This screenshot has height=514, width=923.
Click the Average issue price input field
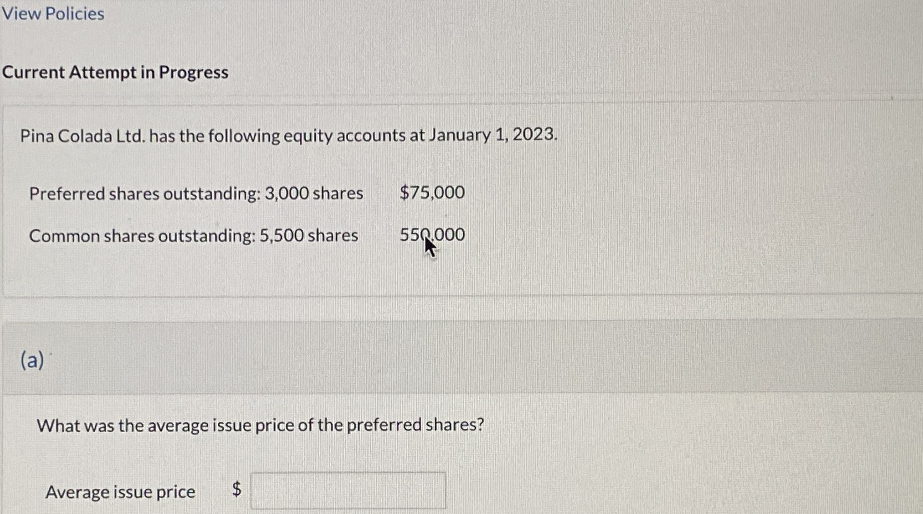(x=348, y=490)
